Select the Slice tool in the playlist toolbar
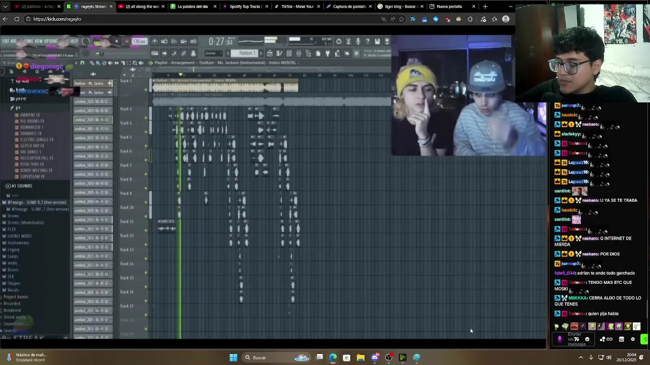The height and width of the screenshot is (365, 650). coord(122,63)
